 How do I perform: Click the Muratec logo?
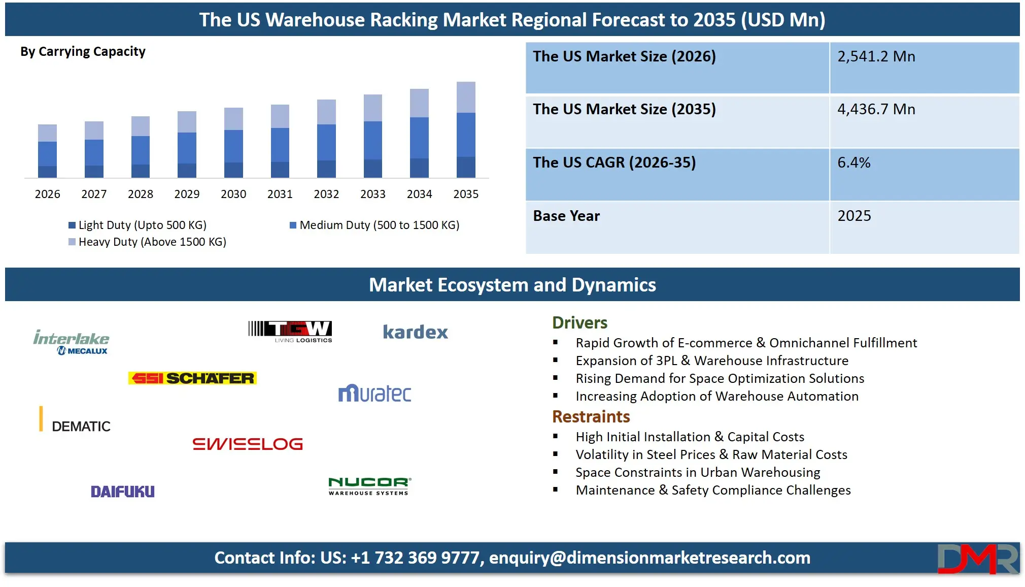pyautogui.click(x=374, y=394)
